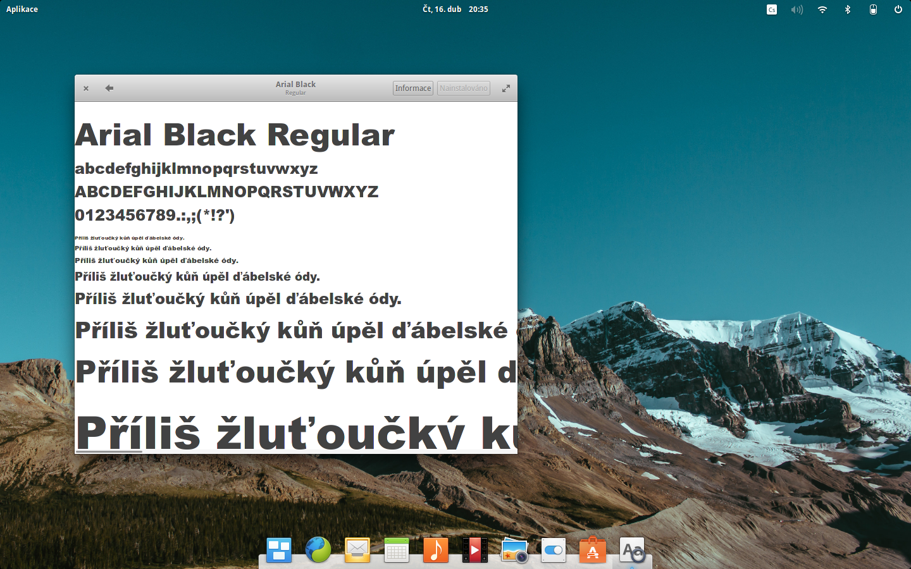Toggle Wi-Fi via the panel indicator

click(822, 9)
